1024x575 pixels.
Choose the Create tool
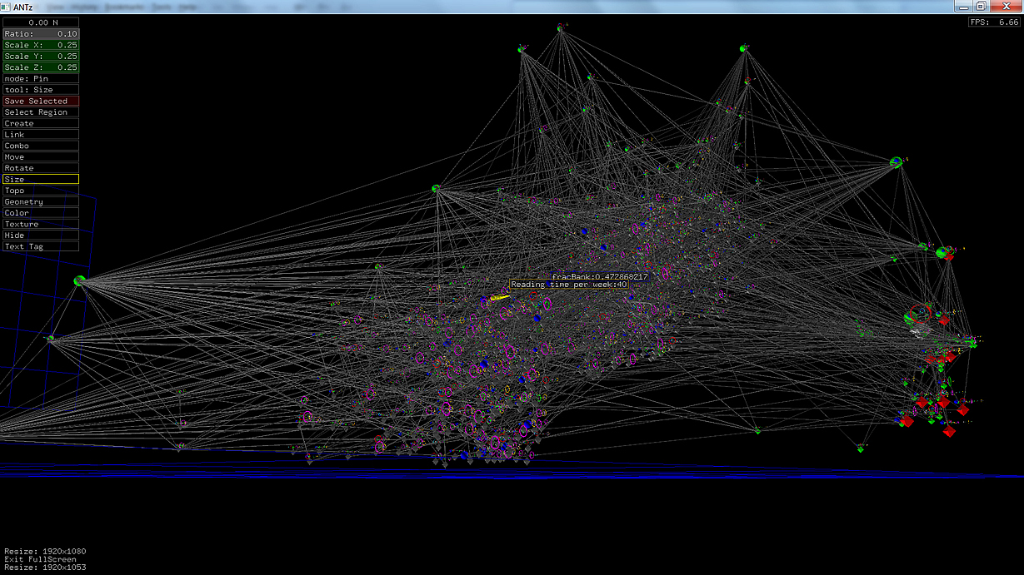(x=41, y=123)
